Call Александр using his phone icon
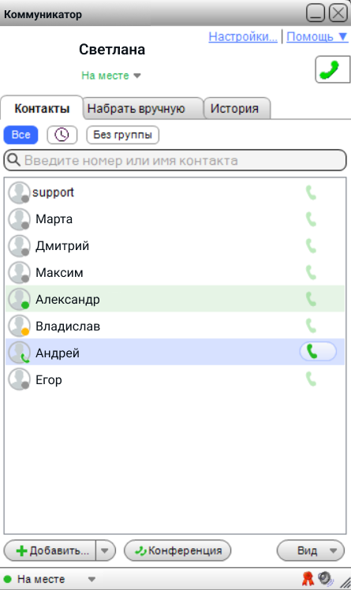351x590 pixels. [311, 300]
